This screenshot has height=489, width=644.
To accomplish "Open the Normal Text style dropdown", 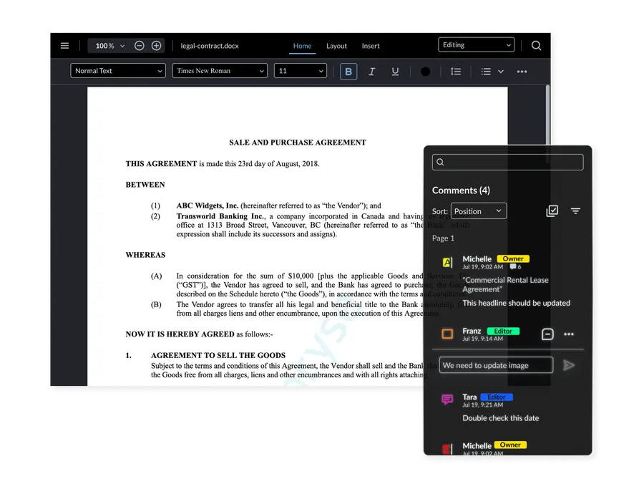I will click(x=118, y=71).
